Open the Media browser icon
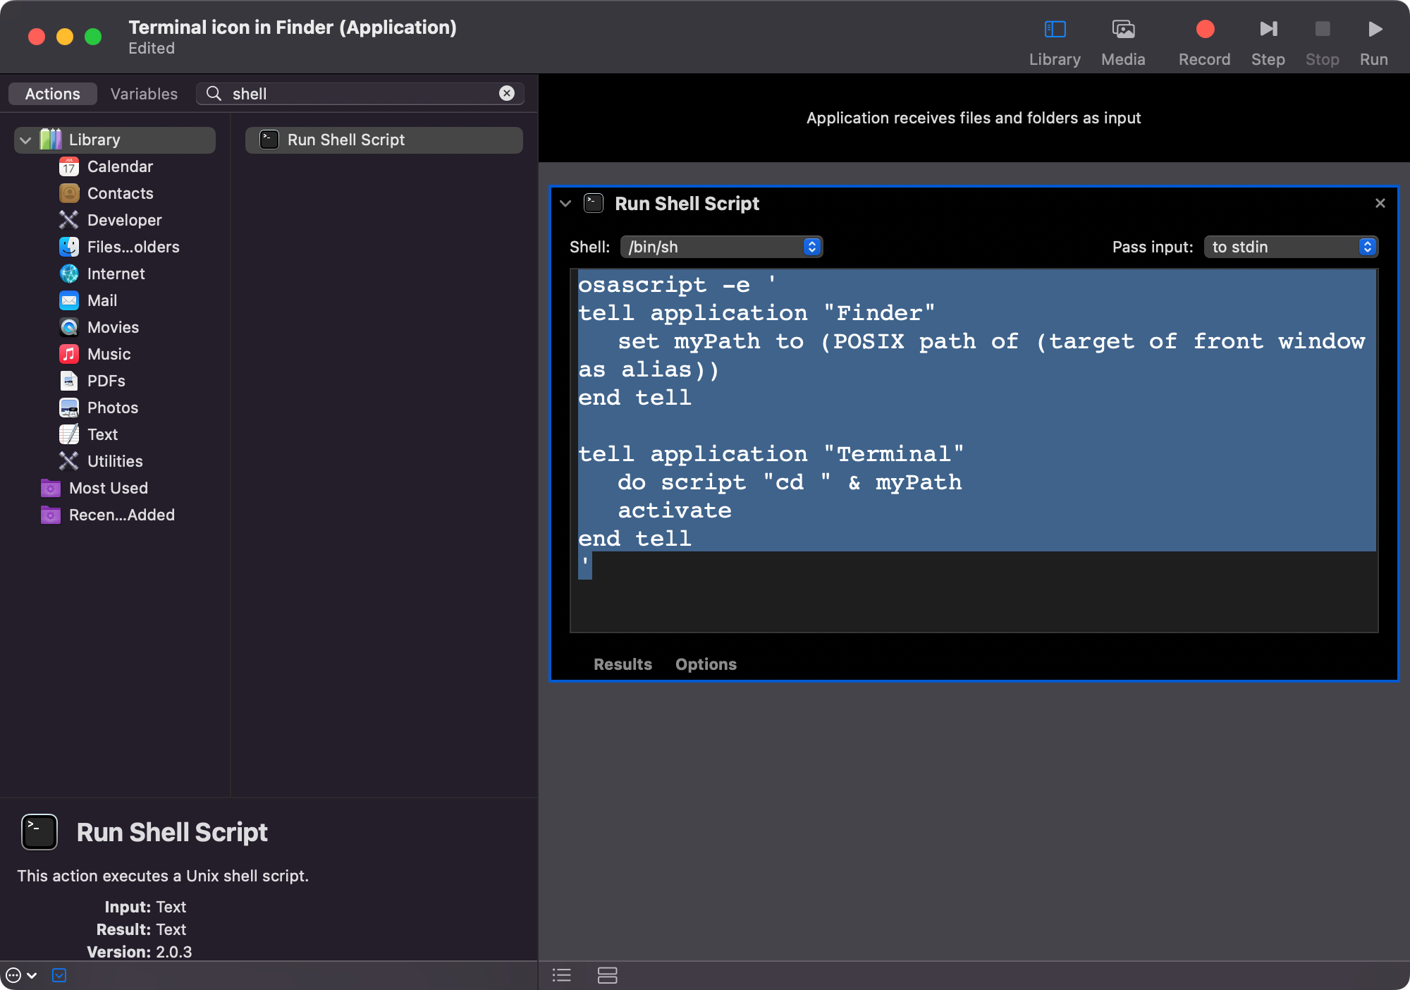Screen dimensions: 1410x990 [1123, 30]
